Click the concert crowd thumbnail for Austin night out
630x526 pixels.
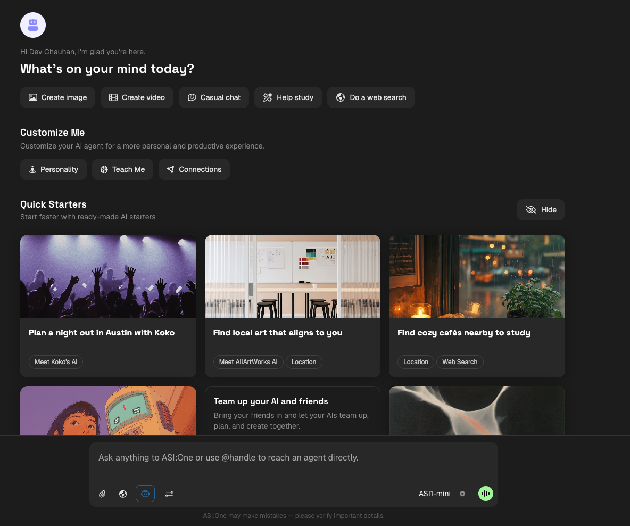pyautogui.click(x=108, y=276)
